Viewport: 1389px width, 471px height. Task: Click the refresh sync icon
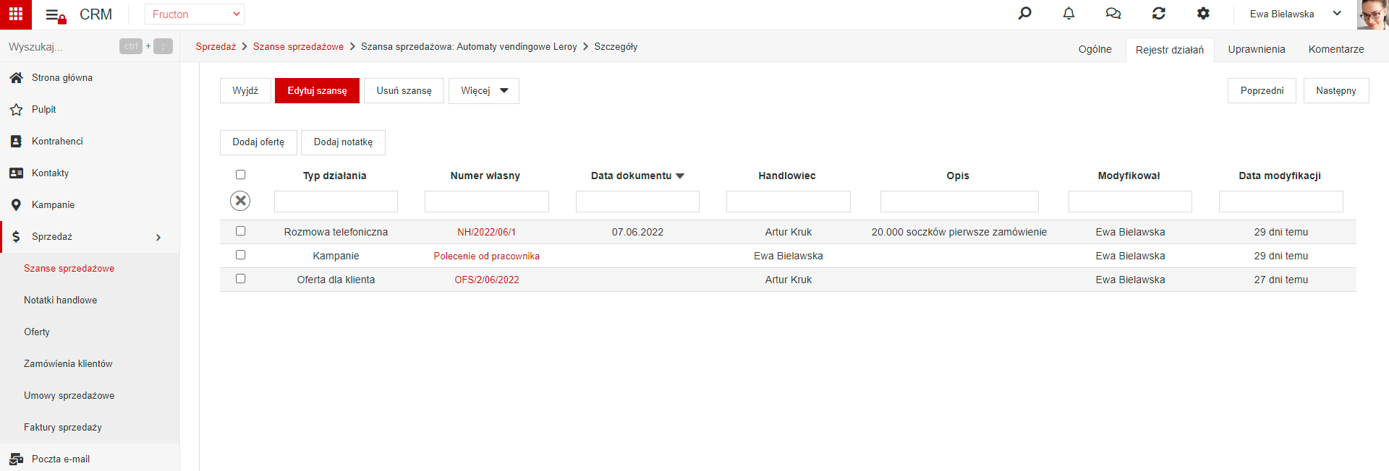[x=1158, y=14]
